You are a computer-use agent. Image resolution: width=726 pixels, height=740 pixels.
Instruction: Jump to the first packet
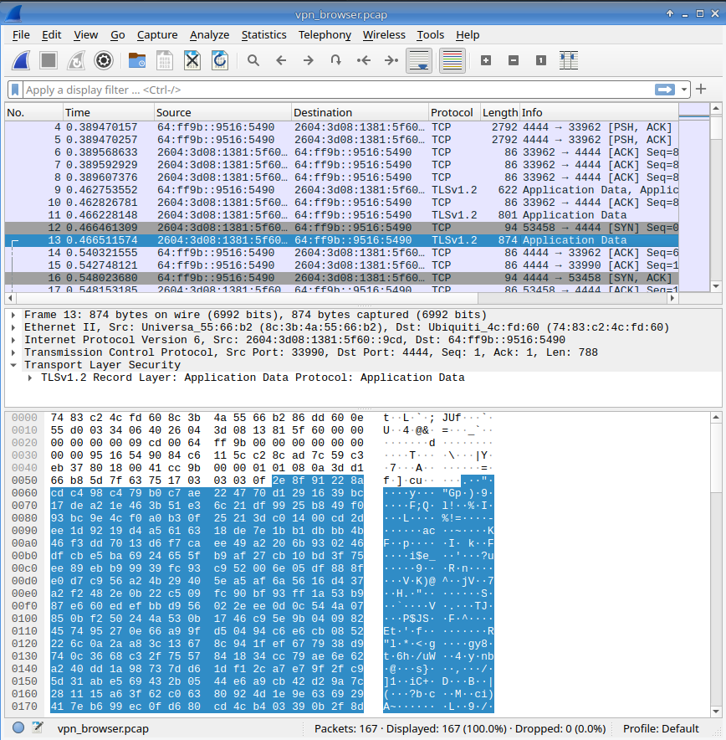click(x=364, y=60)
